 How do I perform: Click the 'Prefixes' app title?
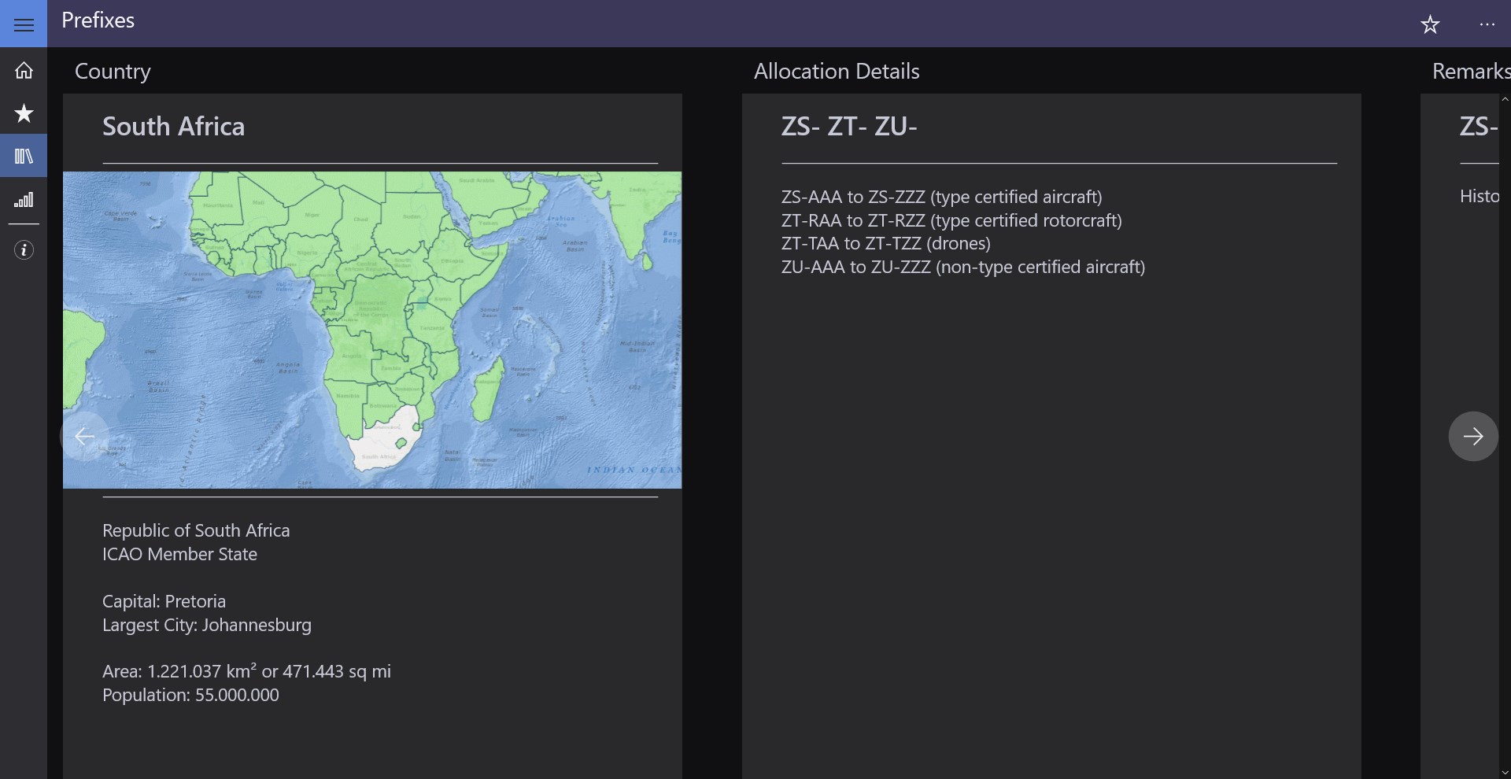tap(98, 20)
